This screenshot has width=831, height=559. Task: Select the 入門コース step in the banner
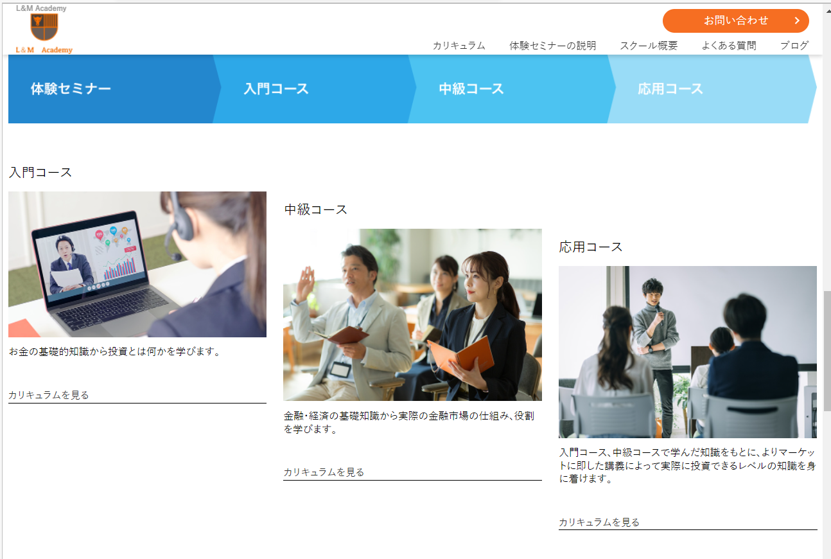(x=276, y=89)
